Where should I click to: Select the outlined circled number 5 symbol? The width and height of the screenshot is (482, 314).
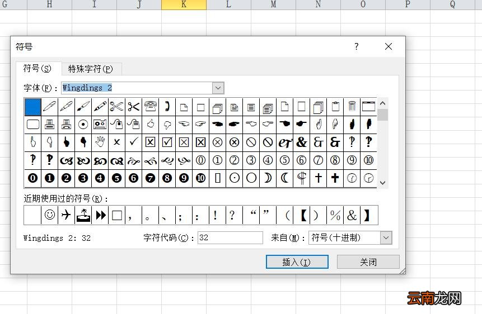click(x=284, y=160)
